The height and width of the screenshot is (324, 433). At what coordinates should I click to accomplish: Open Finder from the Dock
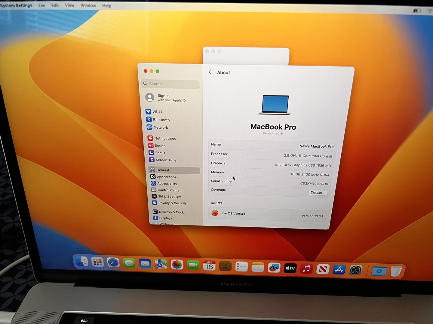(81, 262)
